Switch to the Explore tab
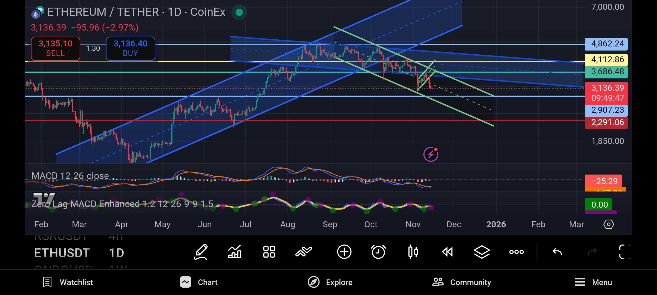 [x=330, y=282]
